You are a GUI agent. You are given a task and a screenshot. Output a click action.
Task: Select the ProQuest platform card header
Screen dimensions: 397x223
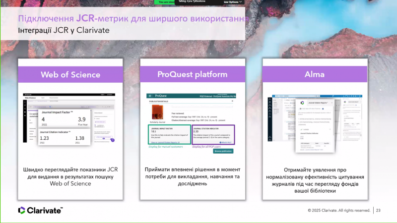pos(193,74)
